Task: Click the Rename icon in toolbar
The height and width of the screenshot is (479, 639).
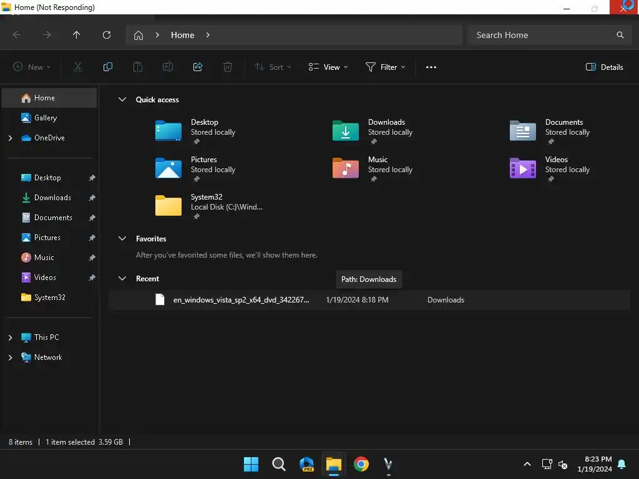Action: (x=168, y=67)
